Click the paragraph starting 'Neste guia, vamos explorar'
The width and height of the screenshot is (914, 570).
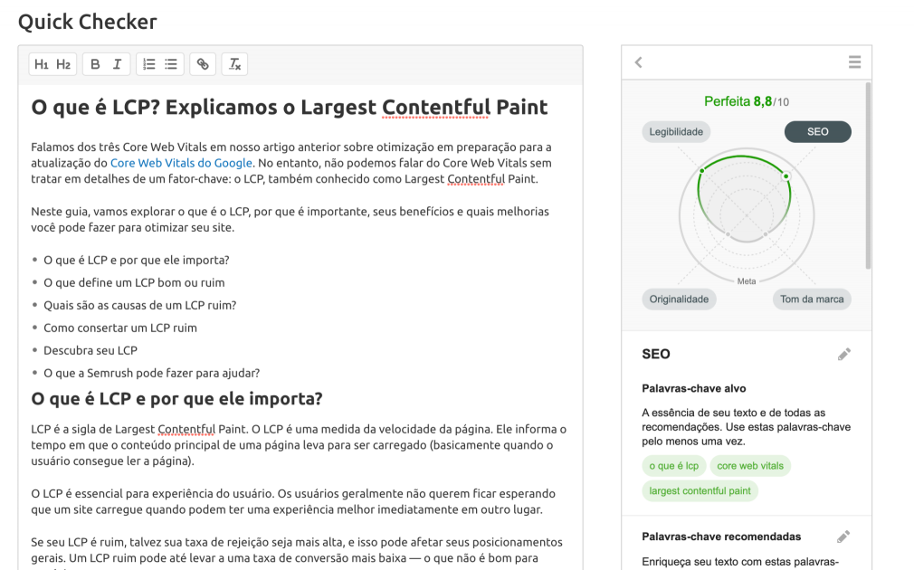(x=290, y=220)
